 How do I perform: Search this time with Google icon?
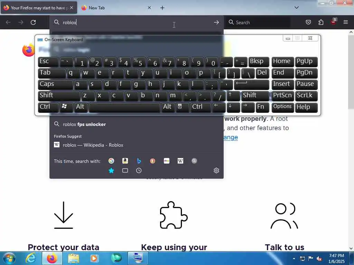coord(111,161)
